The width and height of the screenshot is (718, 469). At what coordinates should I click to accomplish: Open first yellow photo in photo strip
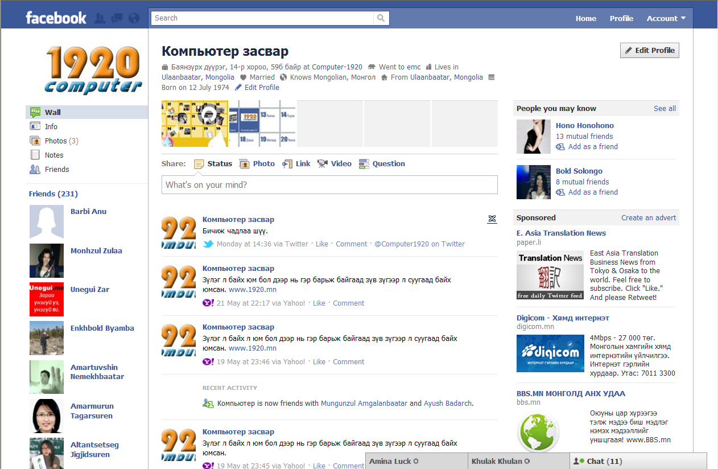click(x=195, y=124)
